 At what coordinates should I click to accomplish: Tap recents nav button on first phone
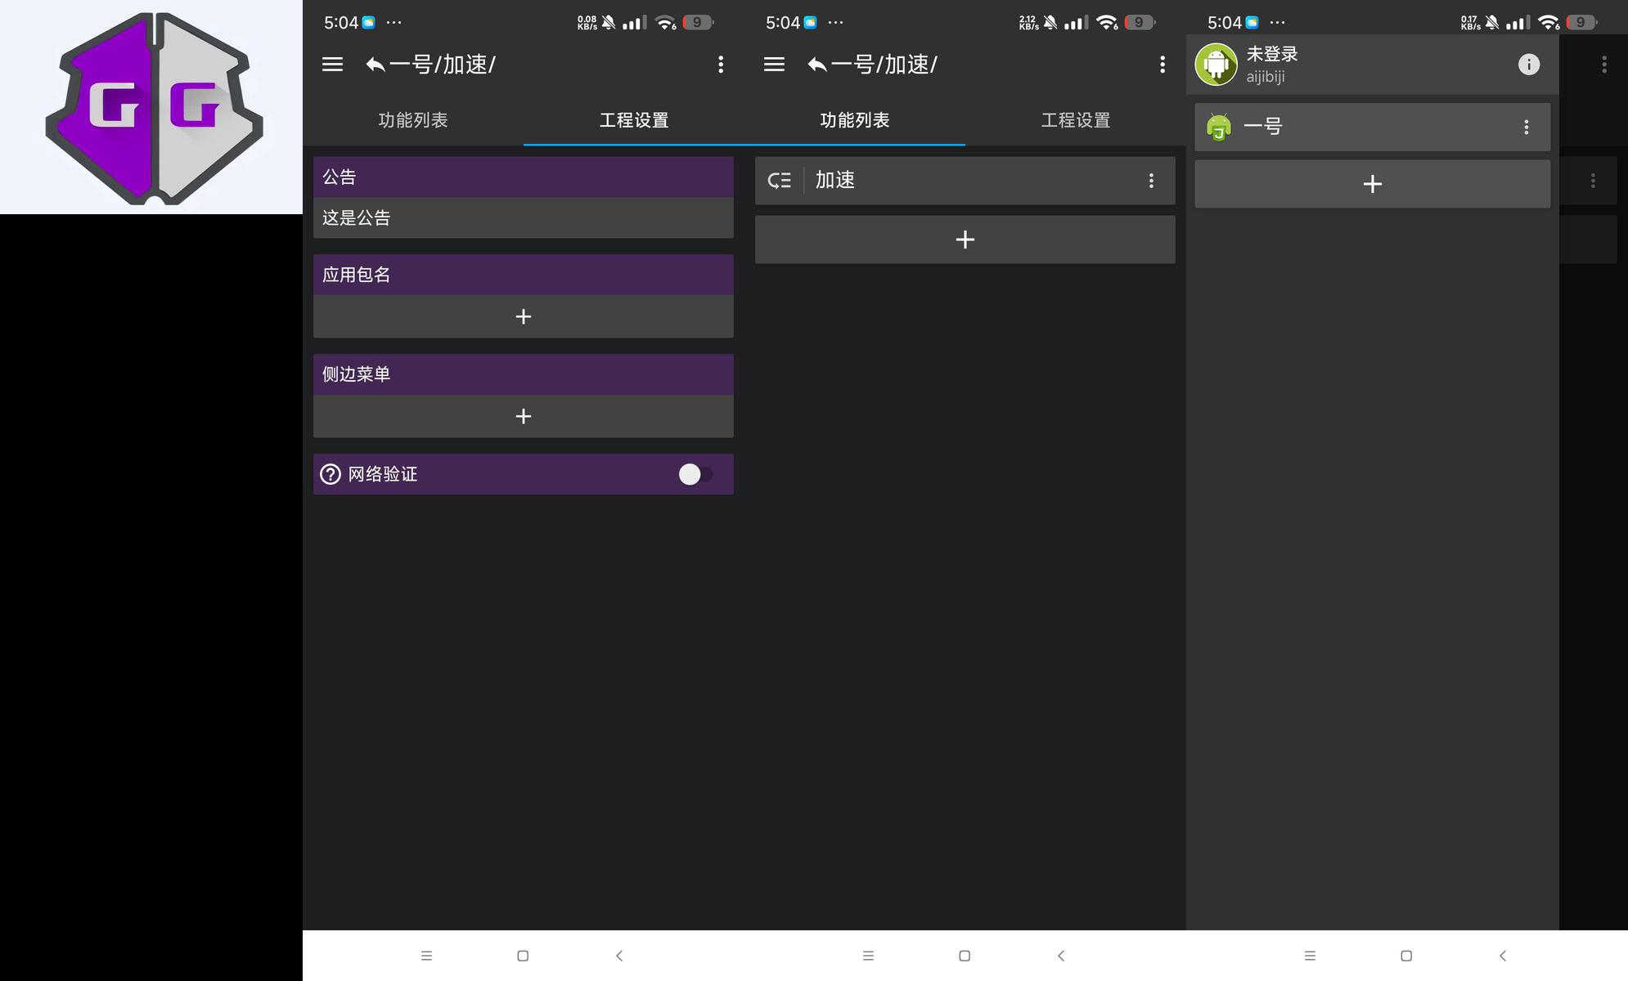(x=426, y=956)
